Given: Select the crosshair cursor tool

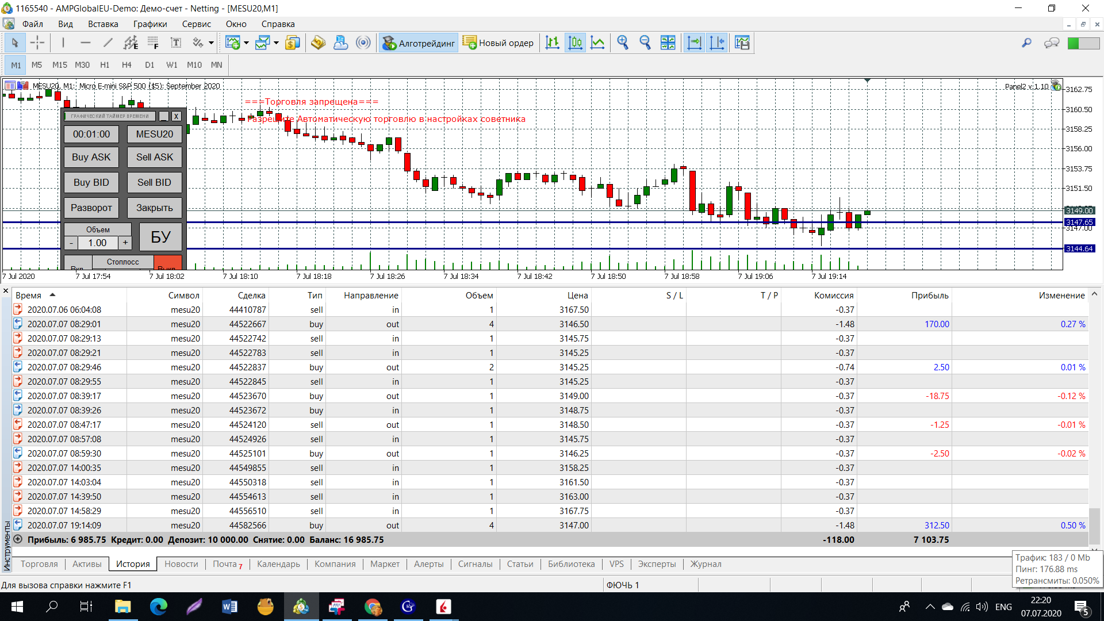Looking at the screenshot, I should tap(37, 43).
